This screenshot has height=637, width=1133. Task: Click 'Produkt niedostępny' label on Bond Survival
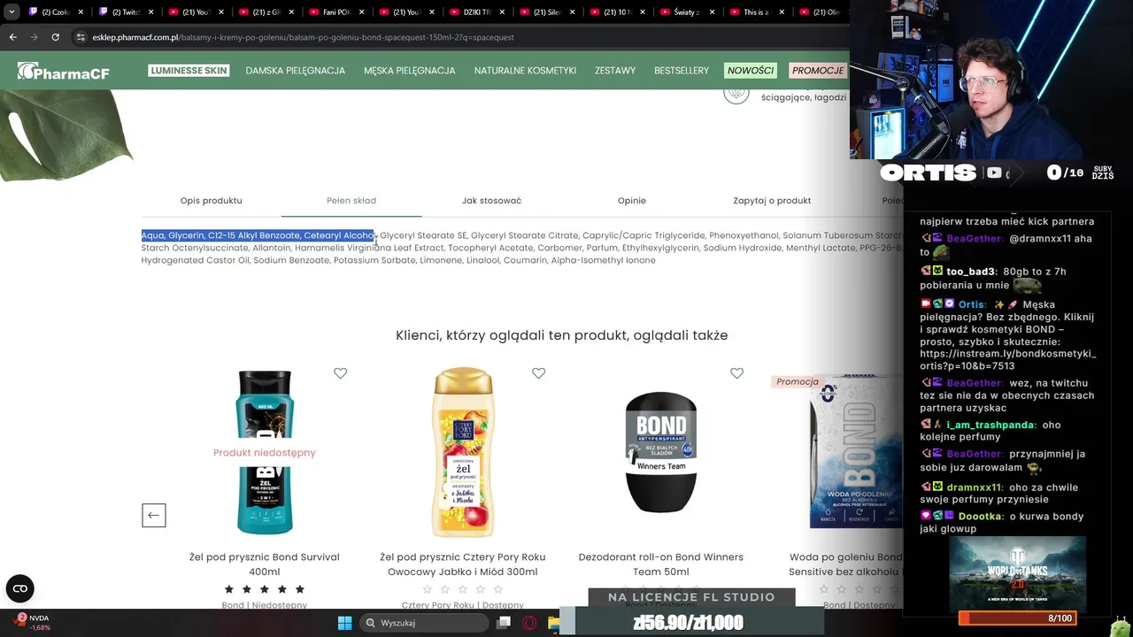pos(265,452)
